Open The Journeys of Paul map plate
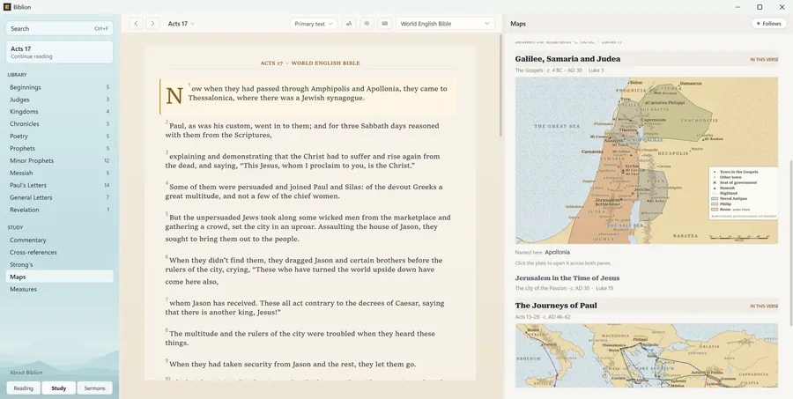Image resolution: width=793 pixels, height=399 pixels. click(647, 356)
